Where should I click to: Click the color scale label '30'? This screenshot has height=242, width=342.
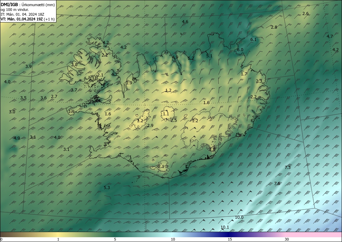pos(287,240)
